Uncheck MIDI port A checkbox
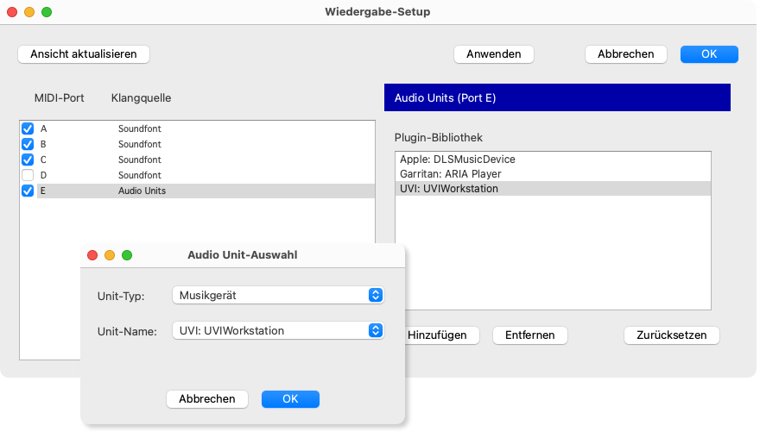This screenshot has width=760, height=438. 28,129
